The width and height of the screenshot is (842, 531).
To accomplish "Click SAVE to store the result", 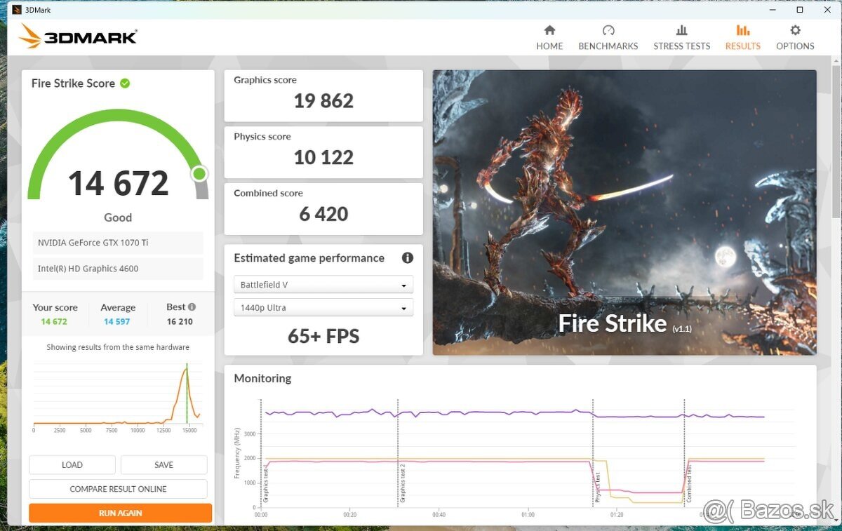I will [163, 465].
